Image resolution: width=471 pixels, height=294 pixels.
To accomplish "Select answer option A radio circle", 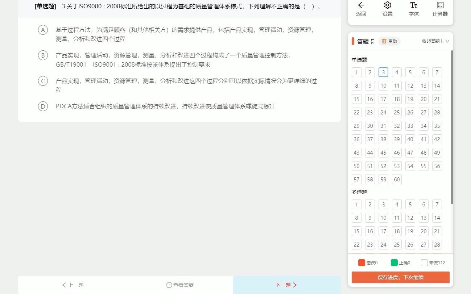I will pos(43,30).
